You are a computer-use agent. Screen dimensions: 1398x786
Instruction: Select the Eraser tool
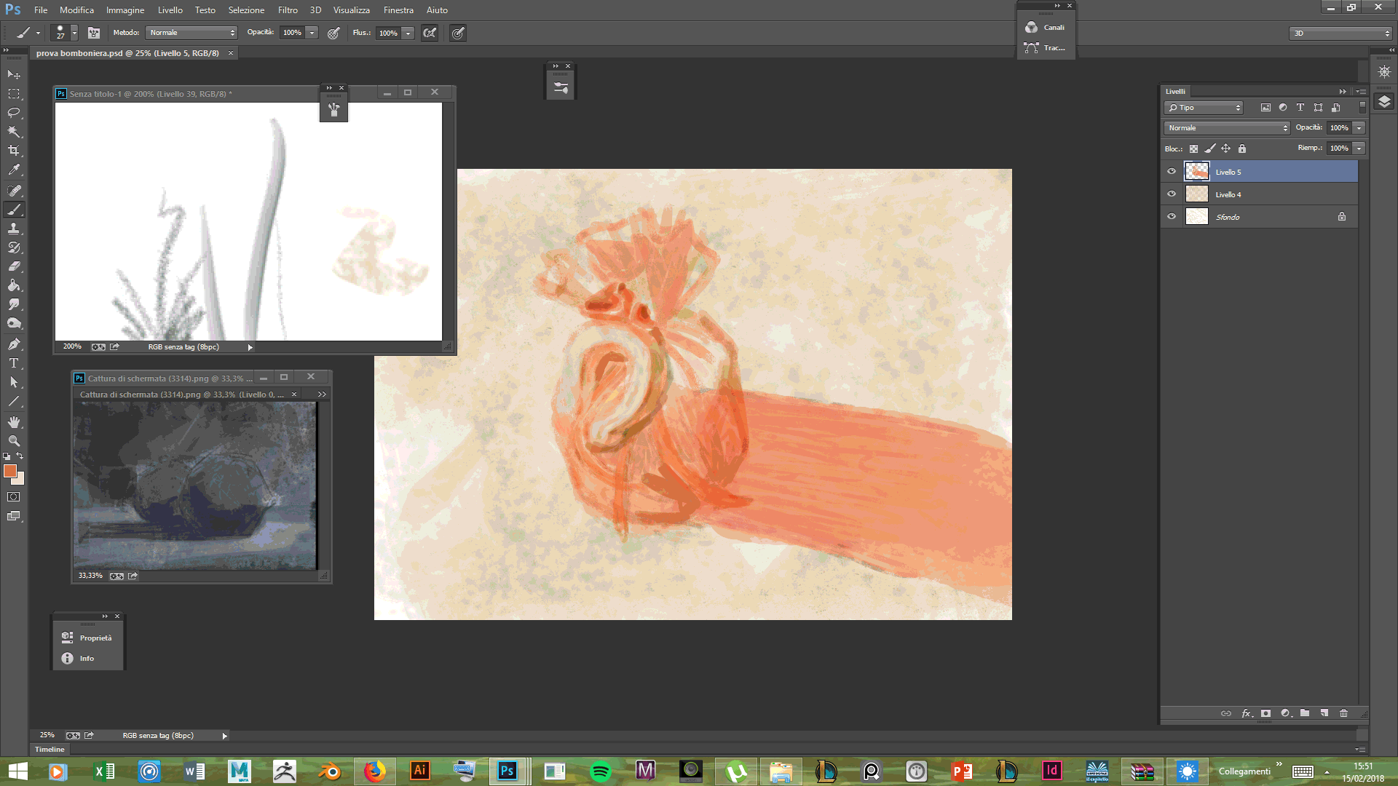tap(14, 266)
